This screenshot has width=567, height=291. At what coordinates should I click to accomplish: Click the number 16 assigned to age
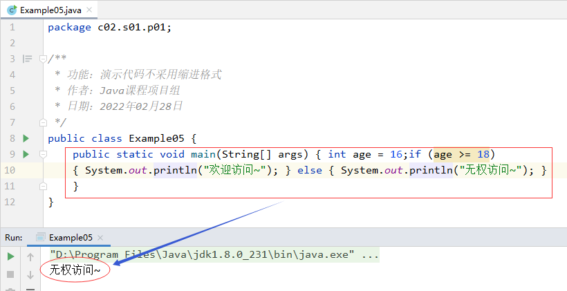(396, 154)
